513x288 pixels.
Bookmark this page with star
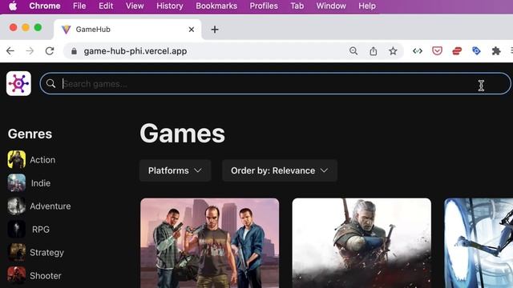point(393,51)
